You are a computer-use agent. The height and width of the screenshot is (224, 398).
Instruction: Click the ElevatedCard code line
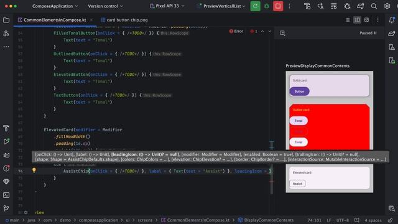point(83,130)
